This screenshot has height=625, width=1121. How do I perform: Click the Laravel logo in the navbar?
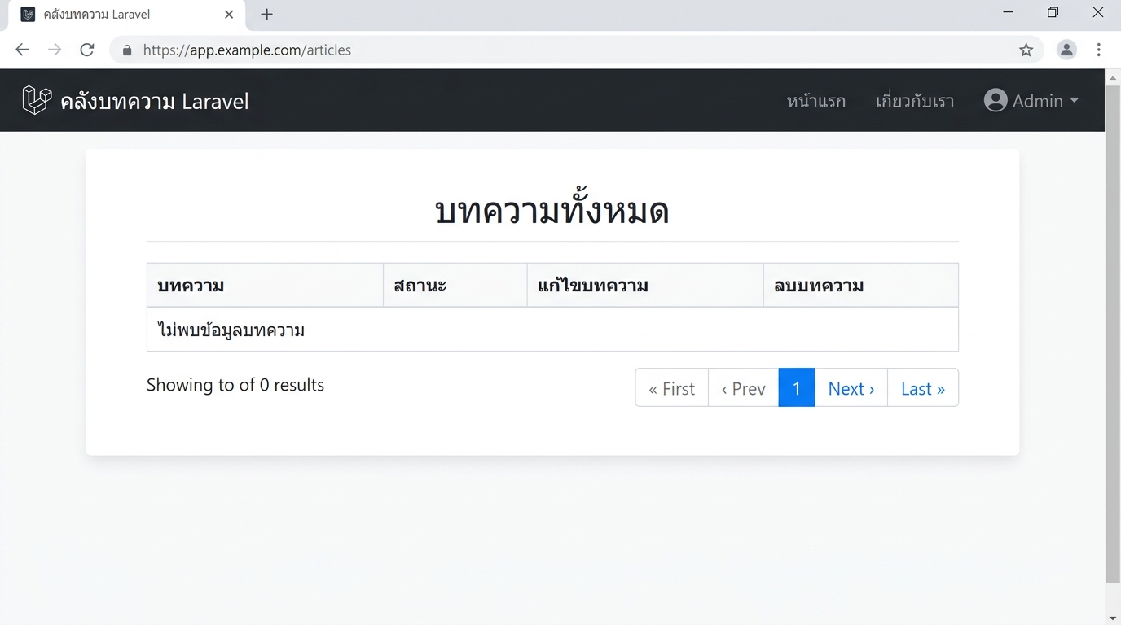pos(37,100)
